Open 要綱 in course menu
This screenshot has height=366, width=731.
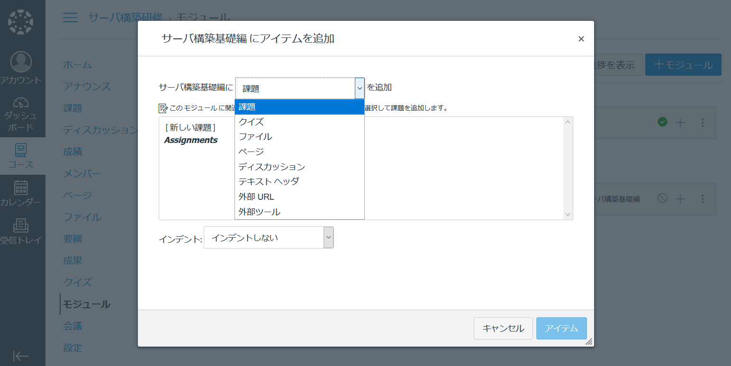pos(73,239)
